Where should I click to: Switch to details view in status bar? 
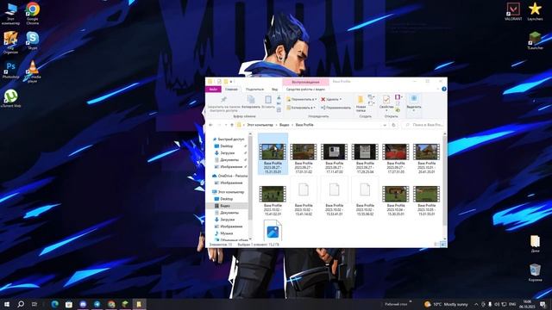coord(436,245)
